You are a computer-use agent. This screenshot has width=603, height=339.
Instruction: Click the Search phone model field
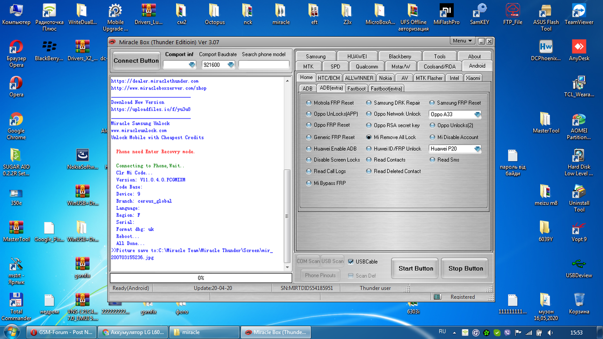tap(264, 65)
